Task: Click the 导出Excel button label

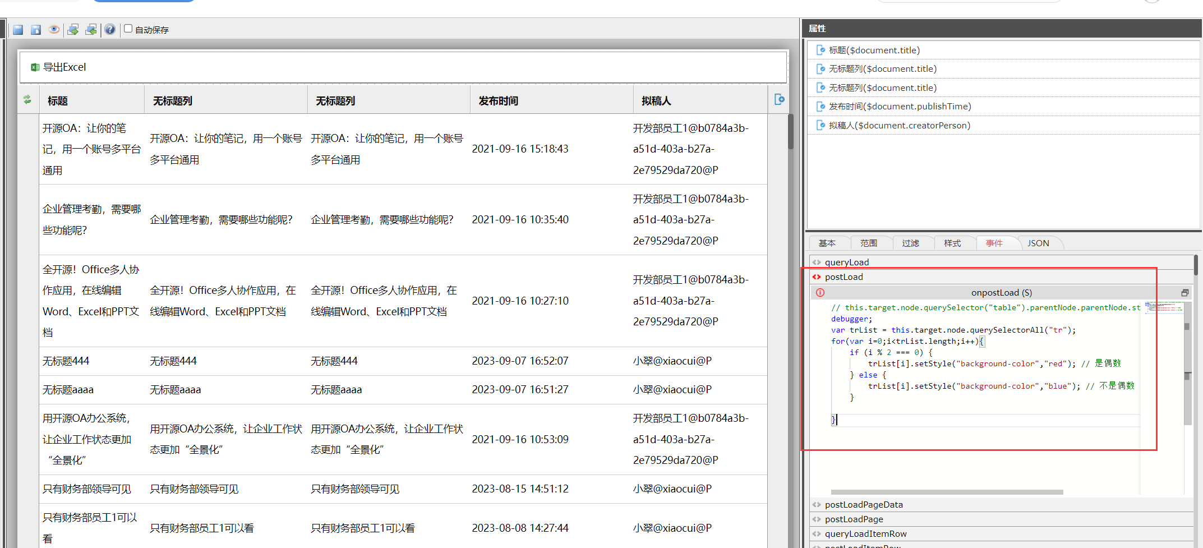Action: click(64, 67)
